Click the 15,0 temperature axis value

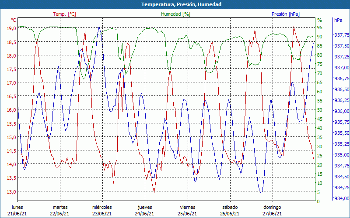tap(12, 137)
